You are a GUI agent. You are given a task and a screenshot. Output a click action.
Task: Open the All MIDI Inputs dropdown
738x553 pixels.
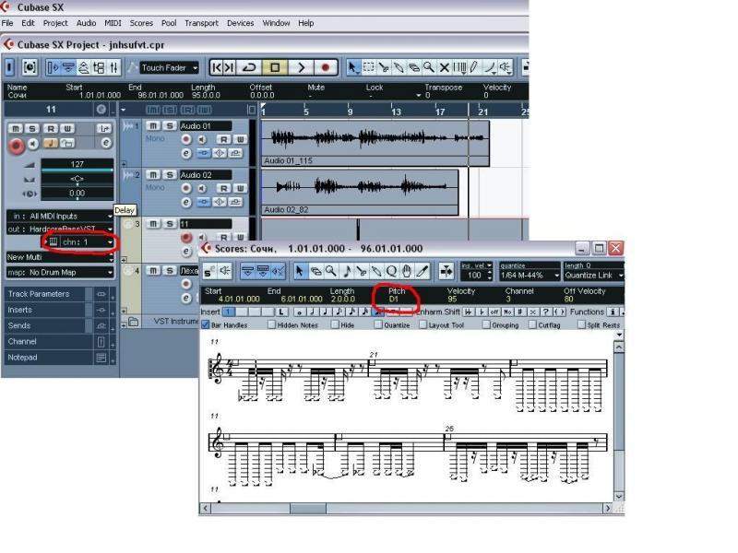[60, 216]
